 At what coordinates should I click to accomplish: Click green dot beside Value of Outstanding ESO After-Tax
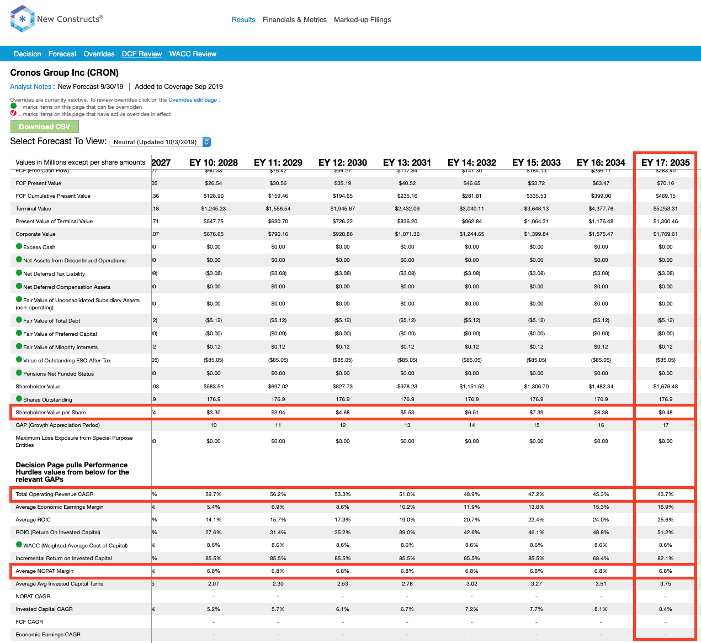tap(19, 360)
